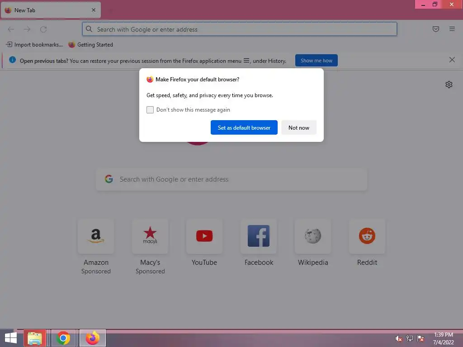The image size is (463, 347).
Task: Open Save to Pocket icon
Action: (435, 29)
